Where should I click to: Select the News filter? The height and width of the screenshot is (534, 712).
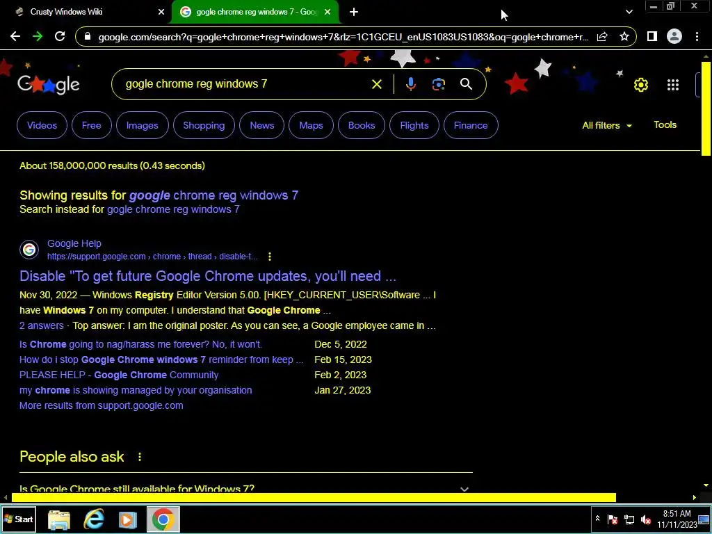[x=262, y=125]
